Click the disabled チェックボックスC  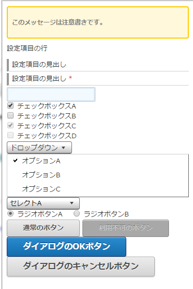pyautogui.click(x=10, y=126)
